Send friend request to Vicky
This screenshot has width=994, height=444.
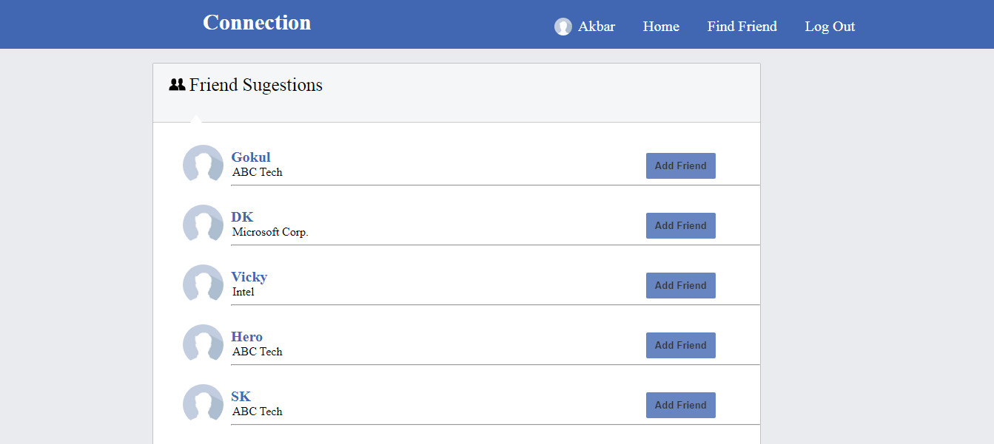[x=680, y=285]
